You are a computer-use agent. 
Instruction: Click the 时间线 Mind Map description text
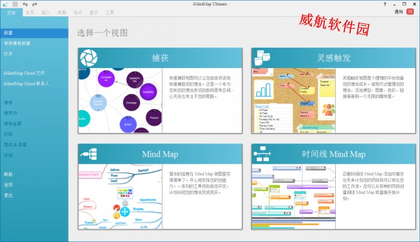[x=373, y=186]
